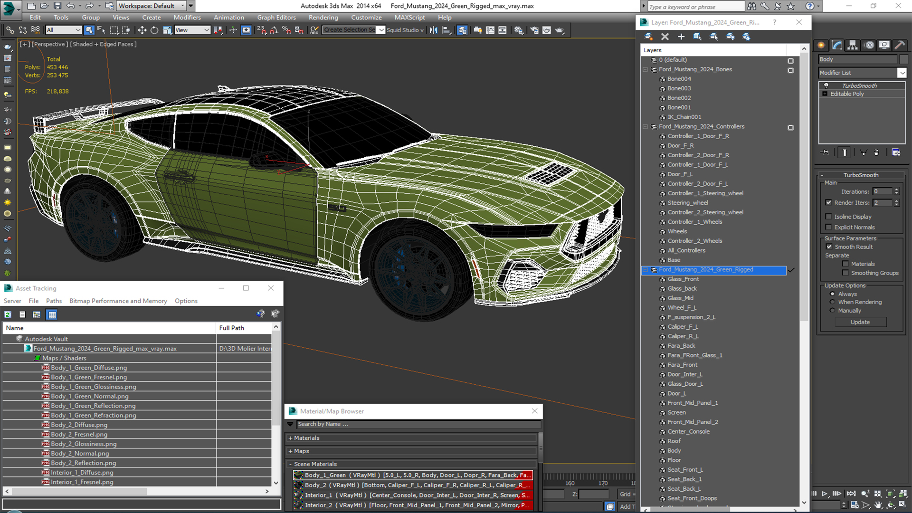Open the Hierarchy command panel tab
This screenshot has height=513, width=912.
point(853,45)
